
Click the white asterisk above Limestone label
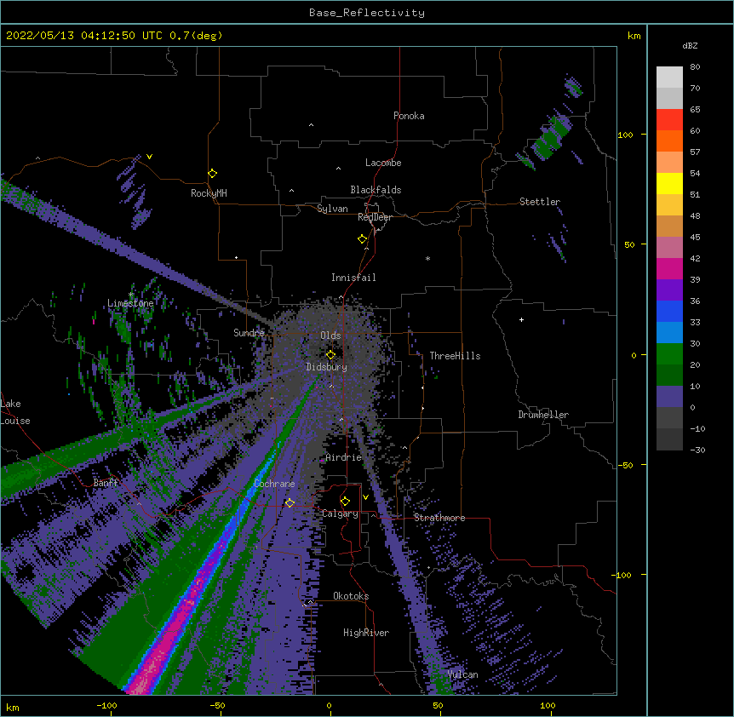click(x=131, y=295)
